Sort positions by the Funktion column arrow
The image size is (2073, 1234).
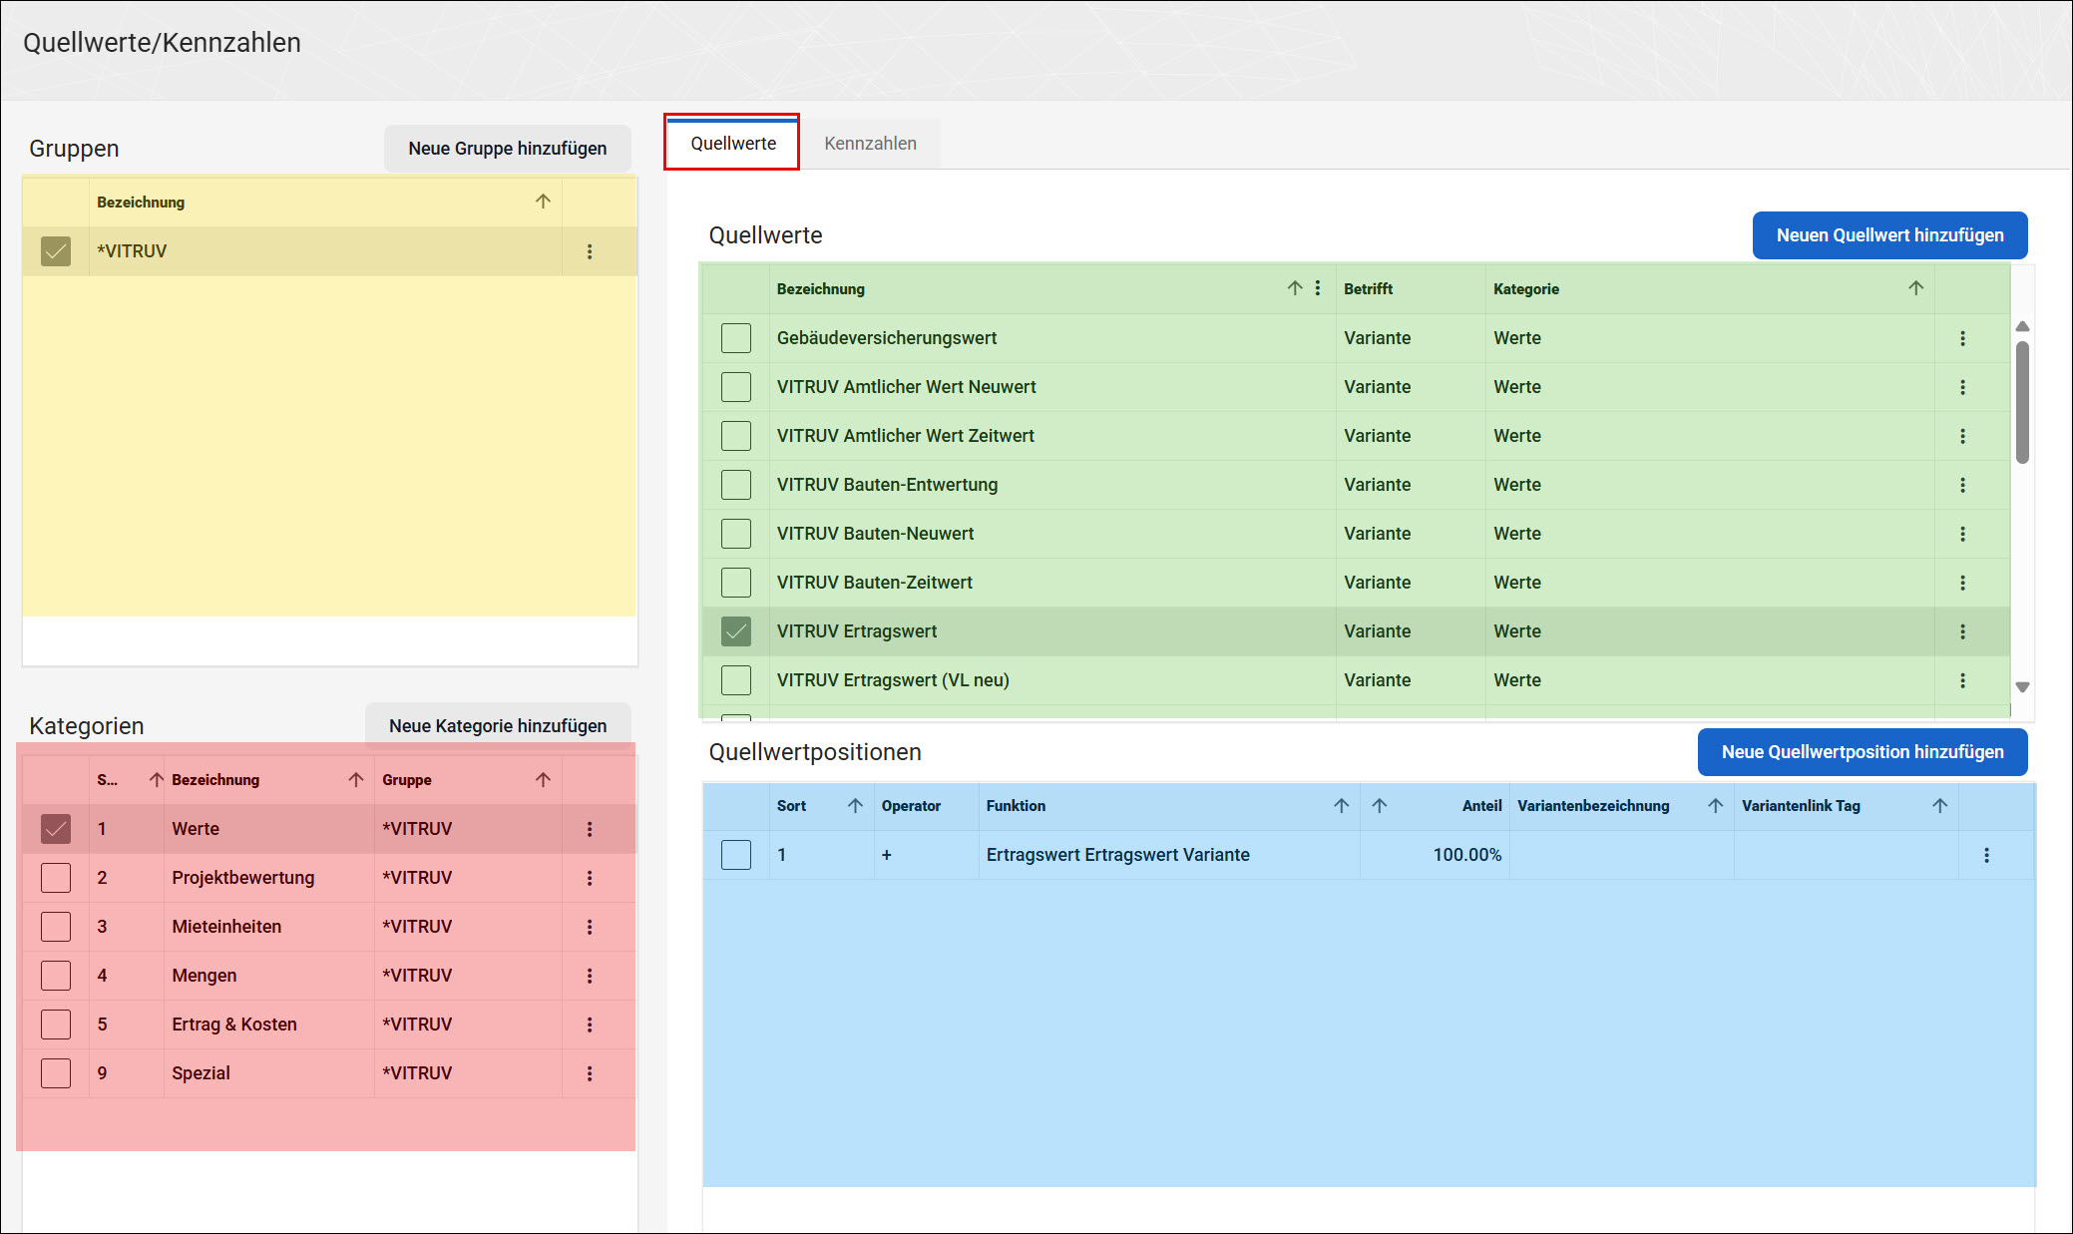(1341, 806)
